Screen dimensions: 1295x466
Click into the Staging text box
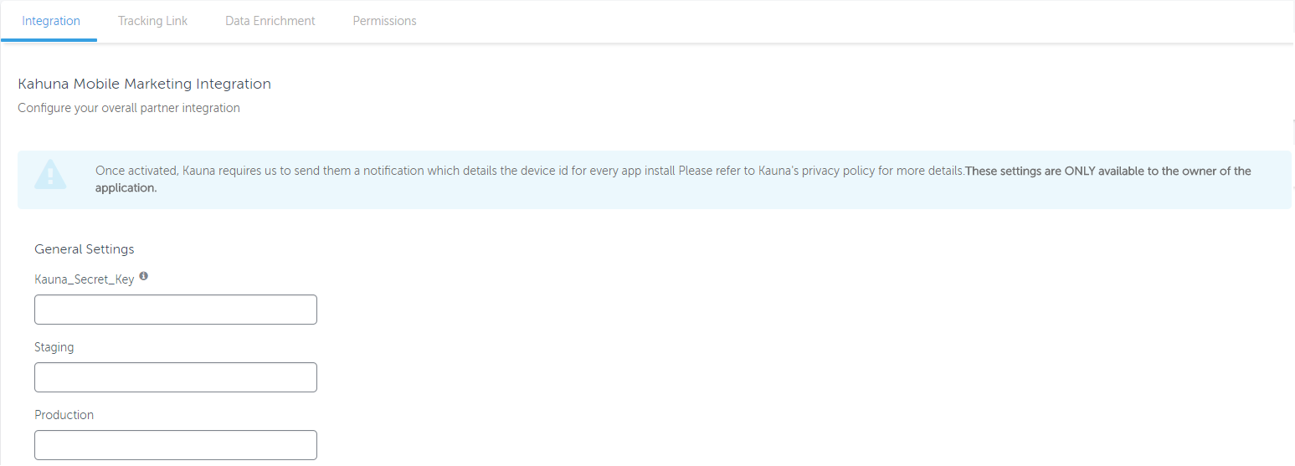coord(175,377)
